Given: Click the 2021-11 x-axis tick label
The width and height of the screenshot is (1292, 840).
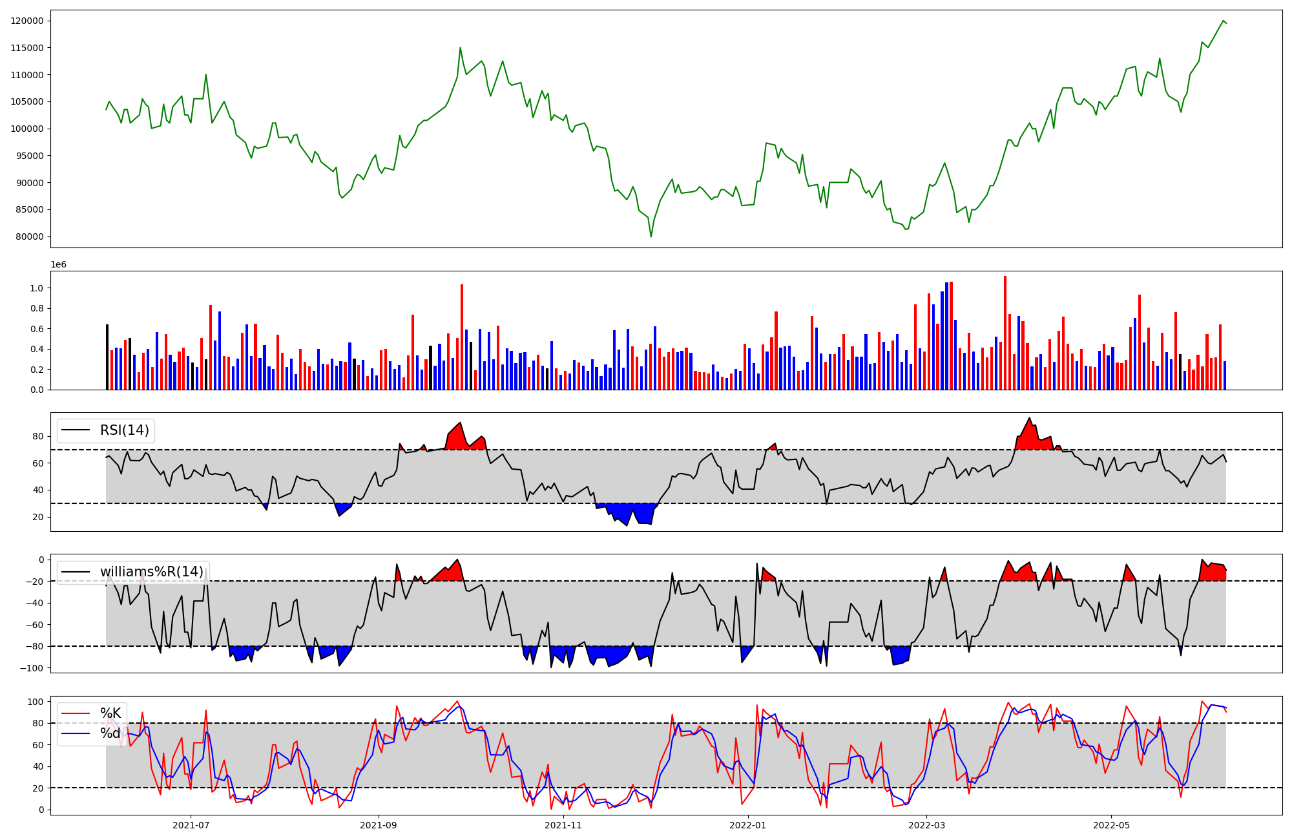Looking at the screenshot, I should point(563,825).
